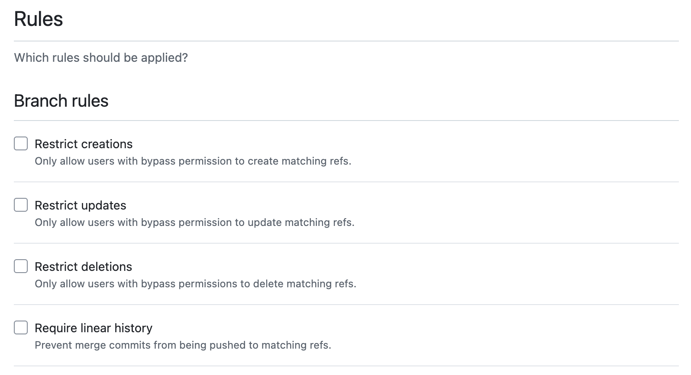Enable the "Restrict creations" checkbox
Viewport: 691px width, 375px height.
click(x=20, y=143)
